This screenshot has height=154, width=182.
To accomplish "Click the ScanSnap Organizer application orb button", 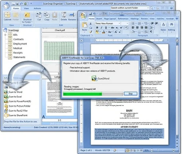I will 6,5.
